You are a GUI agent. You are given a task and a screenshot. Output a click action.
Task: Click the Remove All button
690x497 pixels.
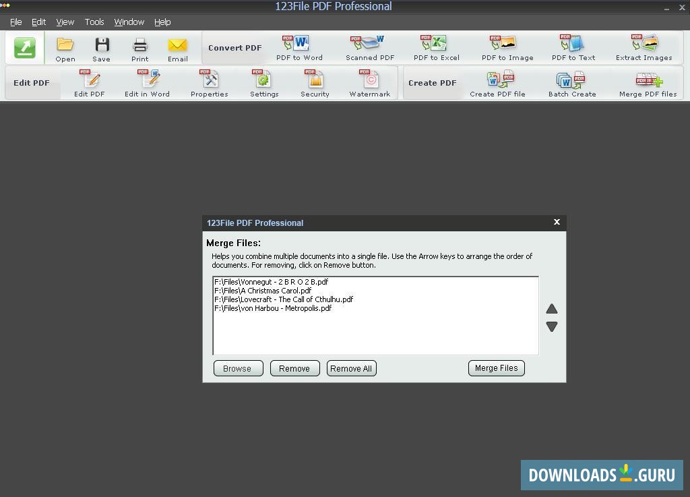point(351,368)
